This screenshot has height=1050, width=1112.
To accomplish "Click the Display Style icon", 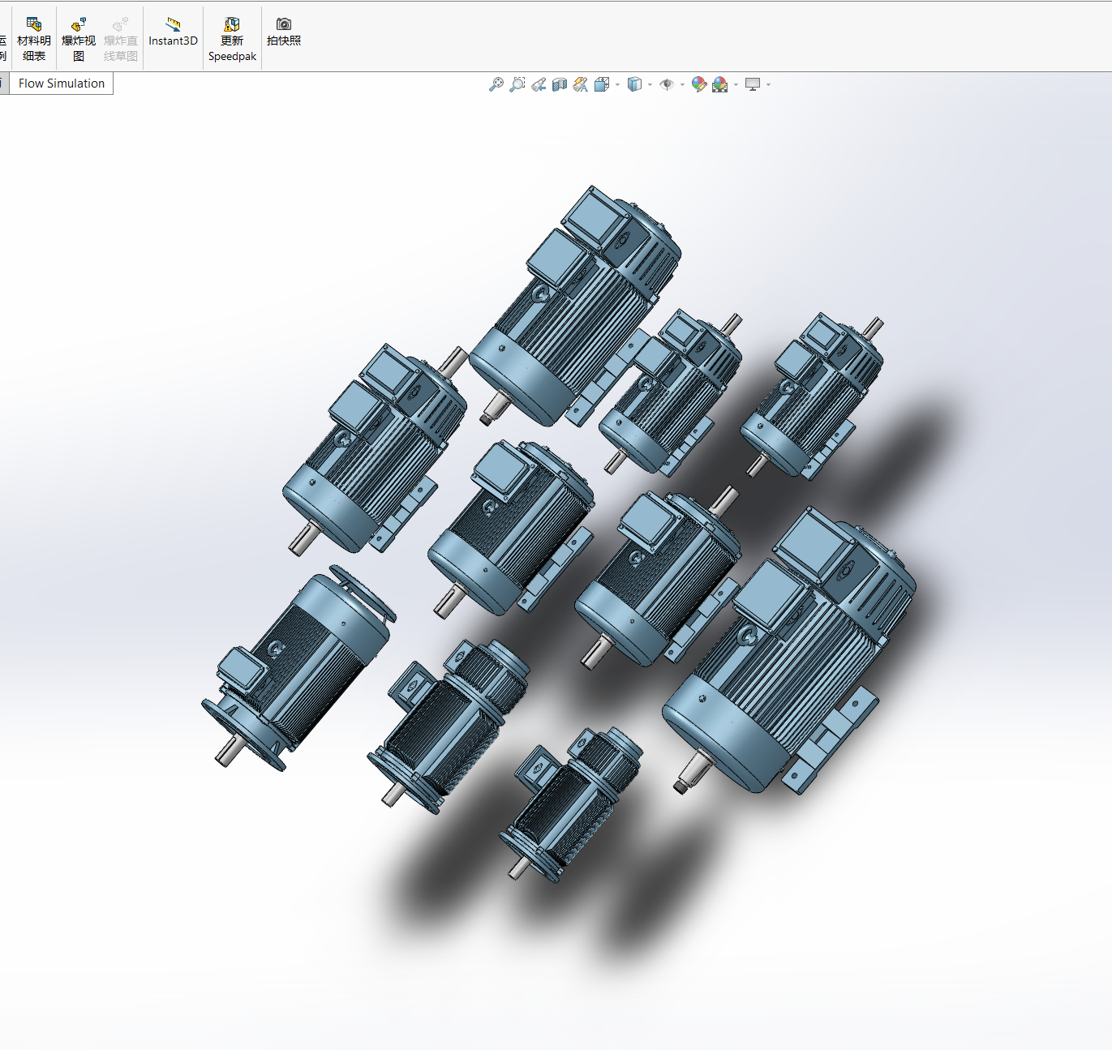I will (x=635, y=84).
